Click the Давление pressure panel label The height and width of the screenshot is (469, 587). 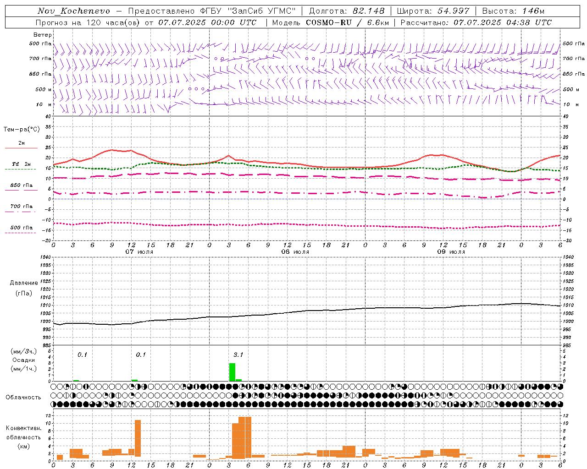(24, 283)
